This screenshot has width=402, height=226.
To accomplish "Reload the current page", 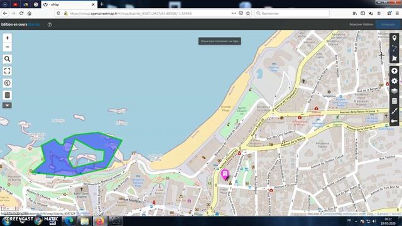I will (x=21, y=13).
